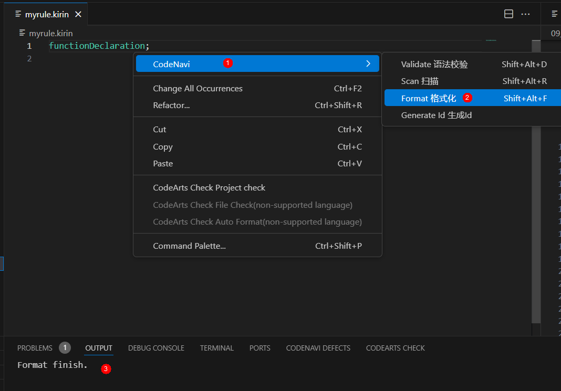
Task: Click the breadcrumb file icon beside myrule.kirin
Action: coord(22,33)
